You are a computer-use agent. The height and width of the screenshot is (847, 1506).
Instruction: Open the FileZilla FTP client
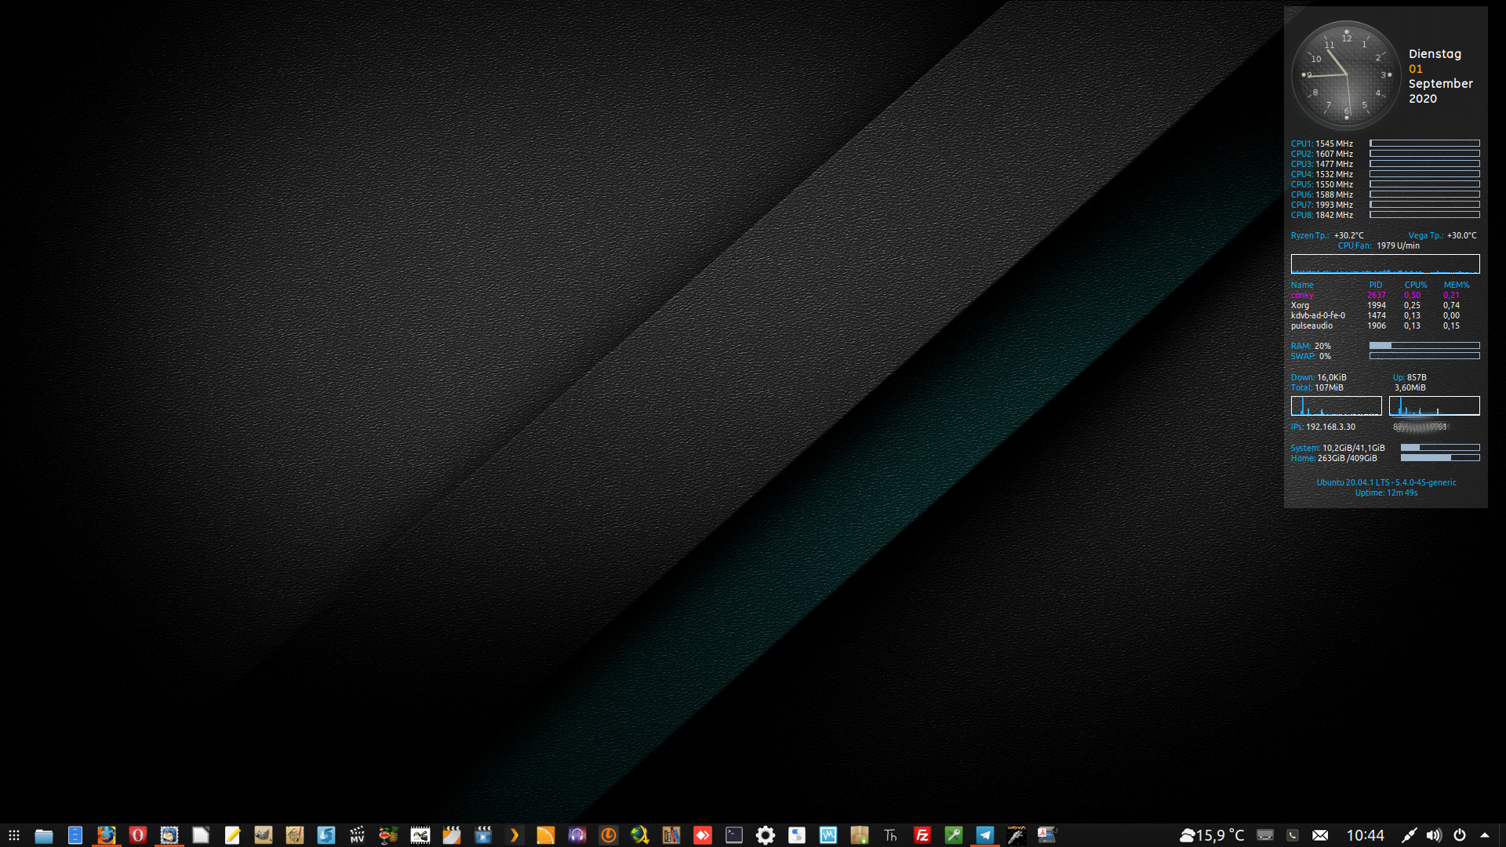[922, 835]
